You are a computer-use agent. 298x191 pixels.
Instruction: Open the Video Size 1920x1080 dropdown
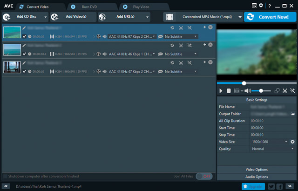point(269,142)
